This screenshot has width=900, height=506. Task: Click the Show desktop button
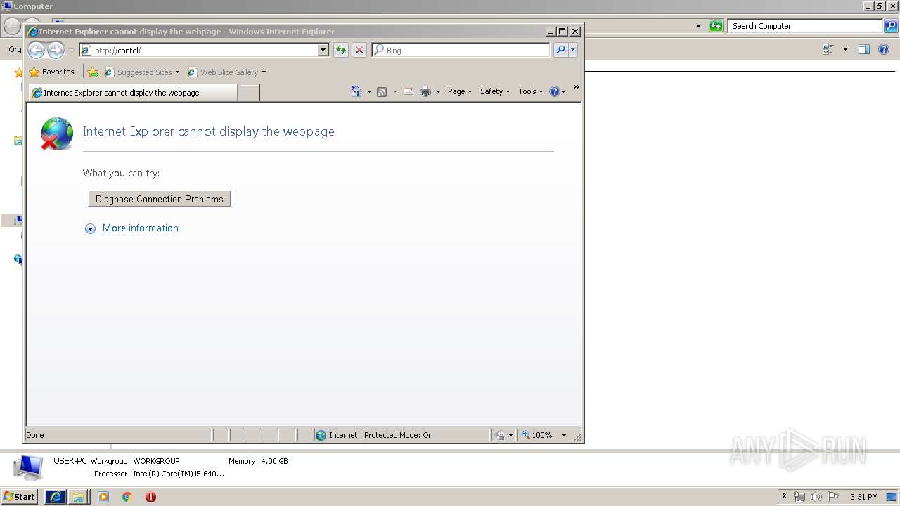pyautogui.click(x=892, y=496)
